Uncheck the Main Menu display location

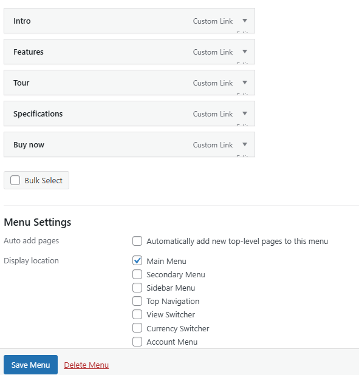coord(137,261)
